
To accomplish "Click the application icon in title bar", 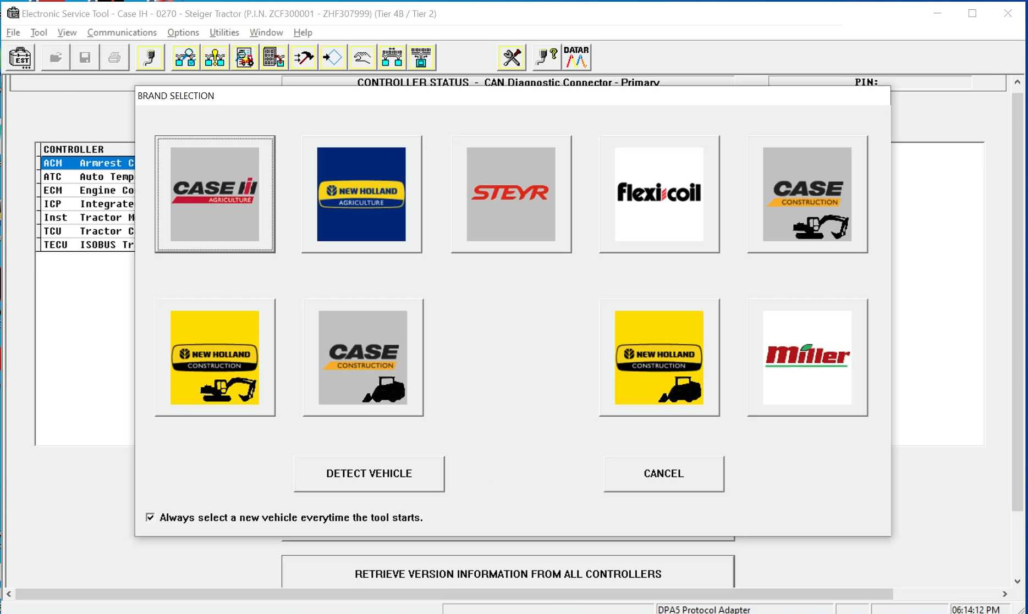I will (13, 13).
